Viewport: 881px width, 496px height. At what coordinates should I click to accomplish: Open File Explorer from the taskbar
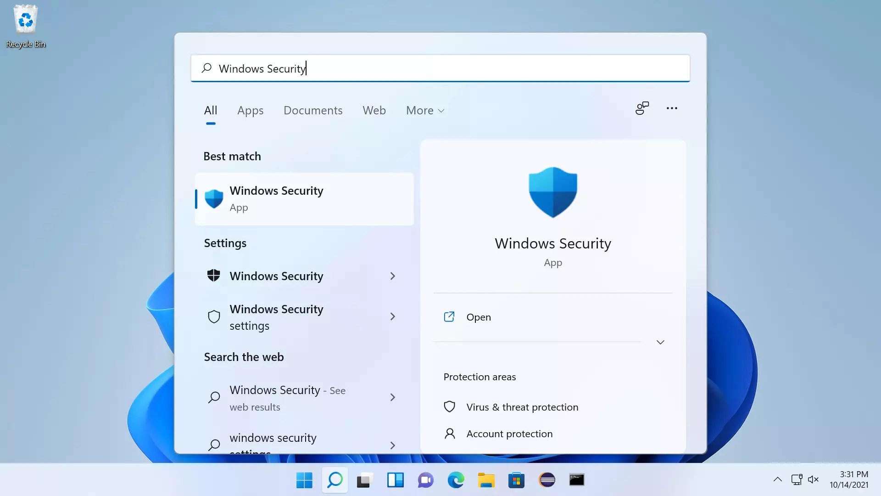pyautogui.click(x=486, y=480)
